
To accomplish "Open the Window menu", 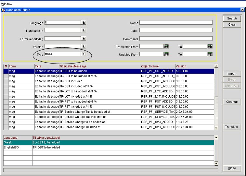I will click(x=6, y=3).
